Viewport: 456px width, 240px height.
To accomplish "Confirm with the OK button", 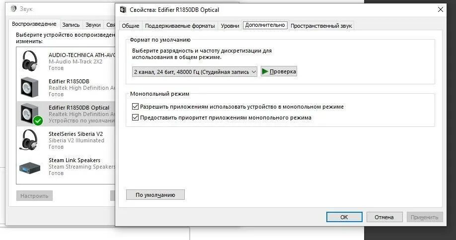I will (344, 217).
